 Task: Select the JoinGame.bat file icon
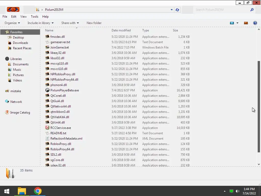pyautogui.click(x=47, y=47)
